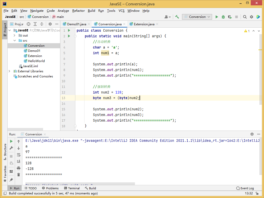Open the Event Log

[245, 188]
